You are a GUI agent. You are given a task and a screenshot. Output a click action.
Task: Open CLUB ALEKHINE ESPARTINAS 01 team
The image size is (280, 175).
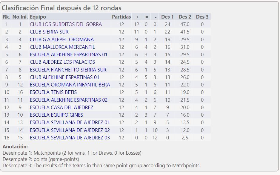point(64,77)
